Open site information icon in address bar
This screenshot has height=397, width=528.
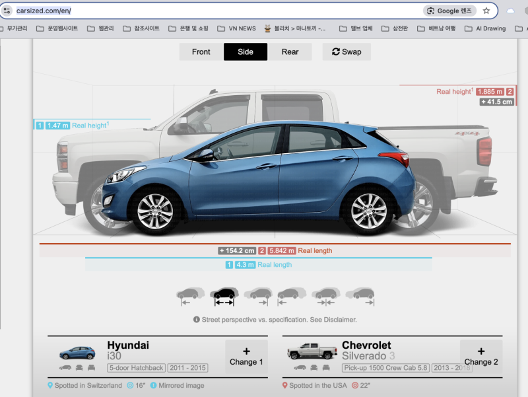(7, 11)
